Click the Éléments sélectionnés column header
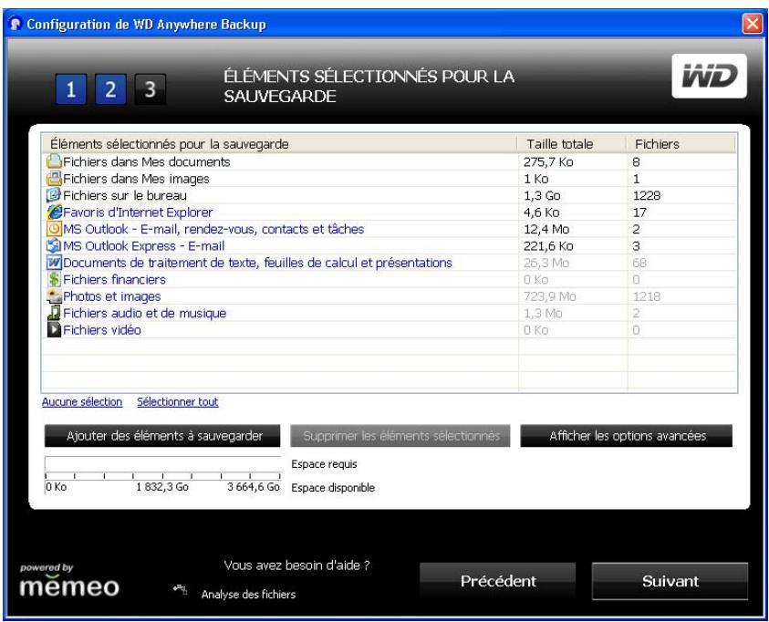 pyautogui.click(x=279, y=144)
